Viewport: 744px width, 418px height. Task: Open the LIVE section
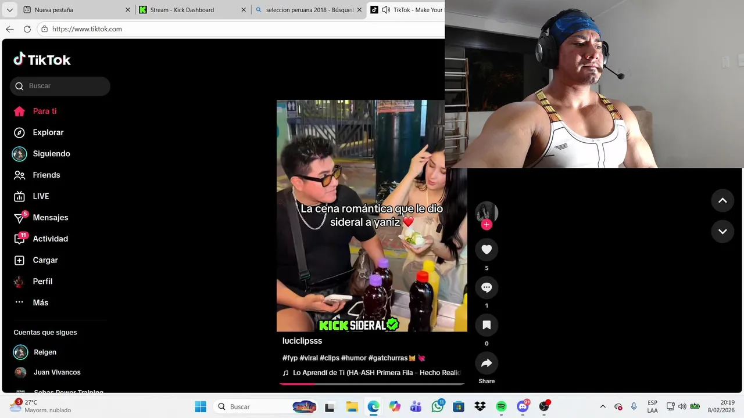click(31, 196)
